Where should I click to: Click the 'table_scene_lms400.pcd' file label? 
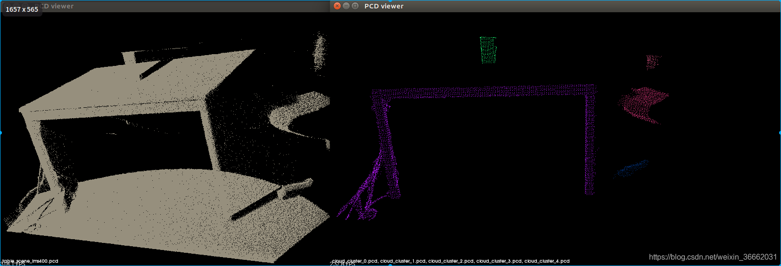coord(30,261)
